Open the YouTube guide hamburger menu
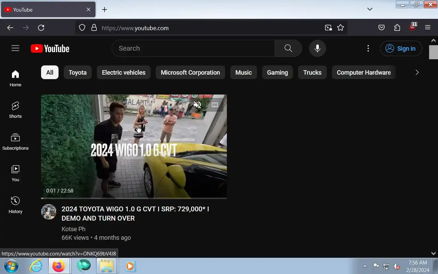 coord(15,48)
